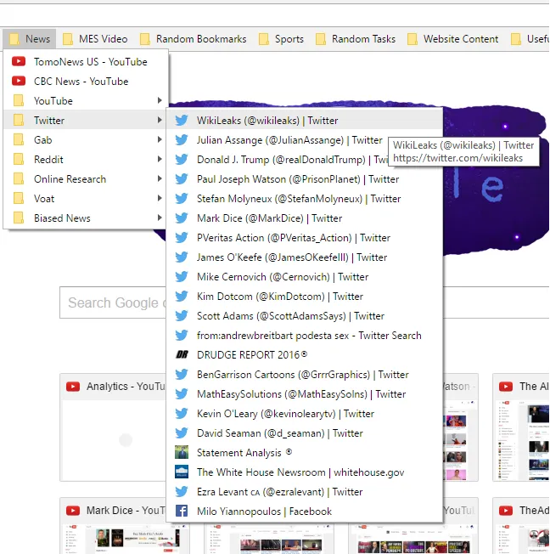Expand the Twitter subfolder arrow
Image resolution: width=550 pixels, height=554 pixels.
pyautogui.click(x=160, y=120)
